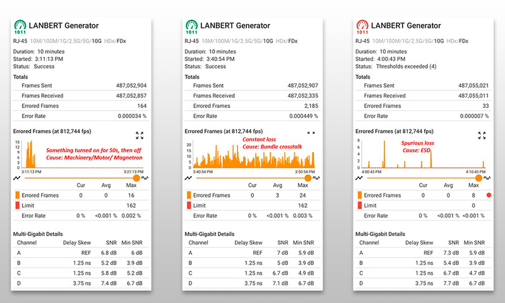Click the orange timeline slider handle in the 3:40:54 PM panel
This screenshot has height=303, width=505.
pos(308,178)
